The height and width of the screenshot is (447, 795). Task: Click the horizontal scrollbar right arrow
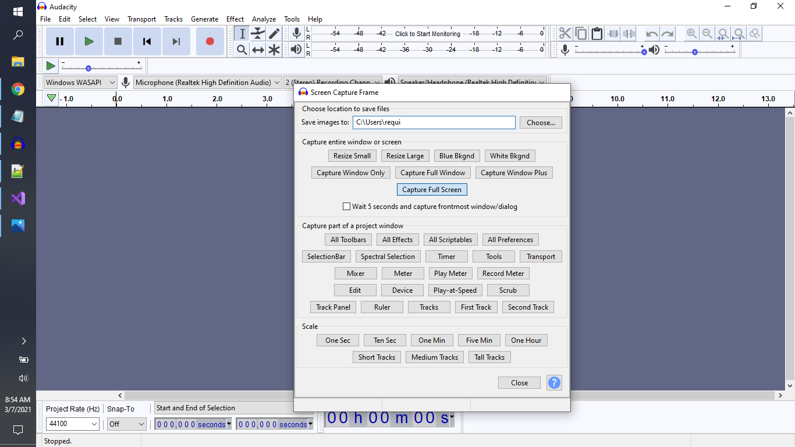point(780,396)
